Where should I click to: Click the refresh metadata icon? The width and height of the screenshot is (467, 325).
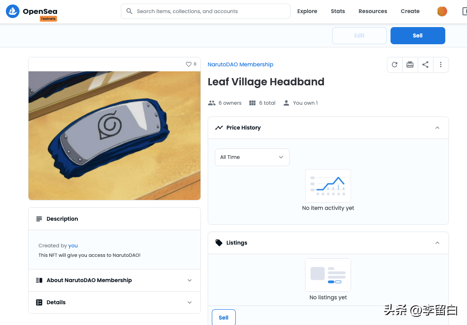(395, 65)
